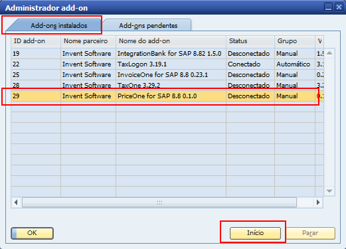Click Desconectado status in the PriceOne row
Viewport: 346px width, 249px height.
pos(250,96)
